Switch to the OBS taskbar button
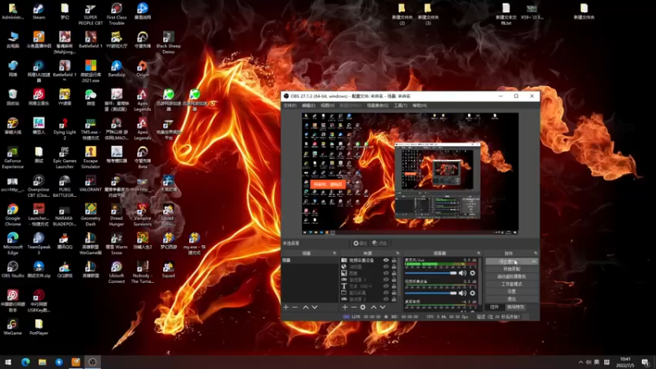Viewport: 656px width, 369px height. [x=93, y=362]
